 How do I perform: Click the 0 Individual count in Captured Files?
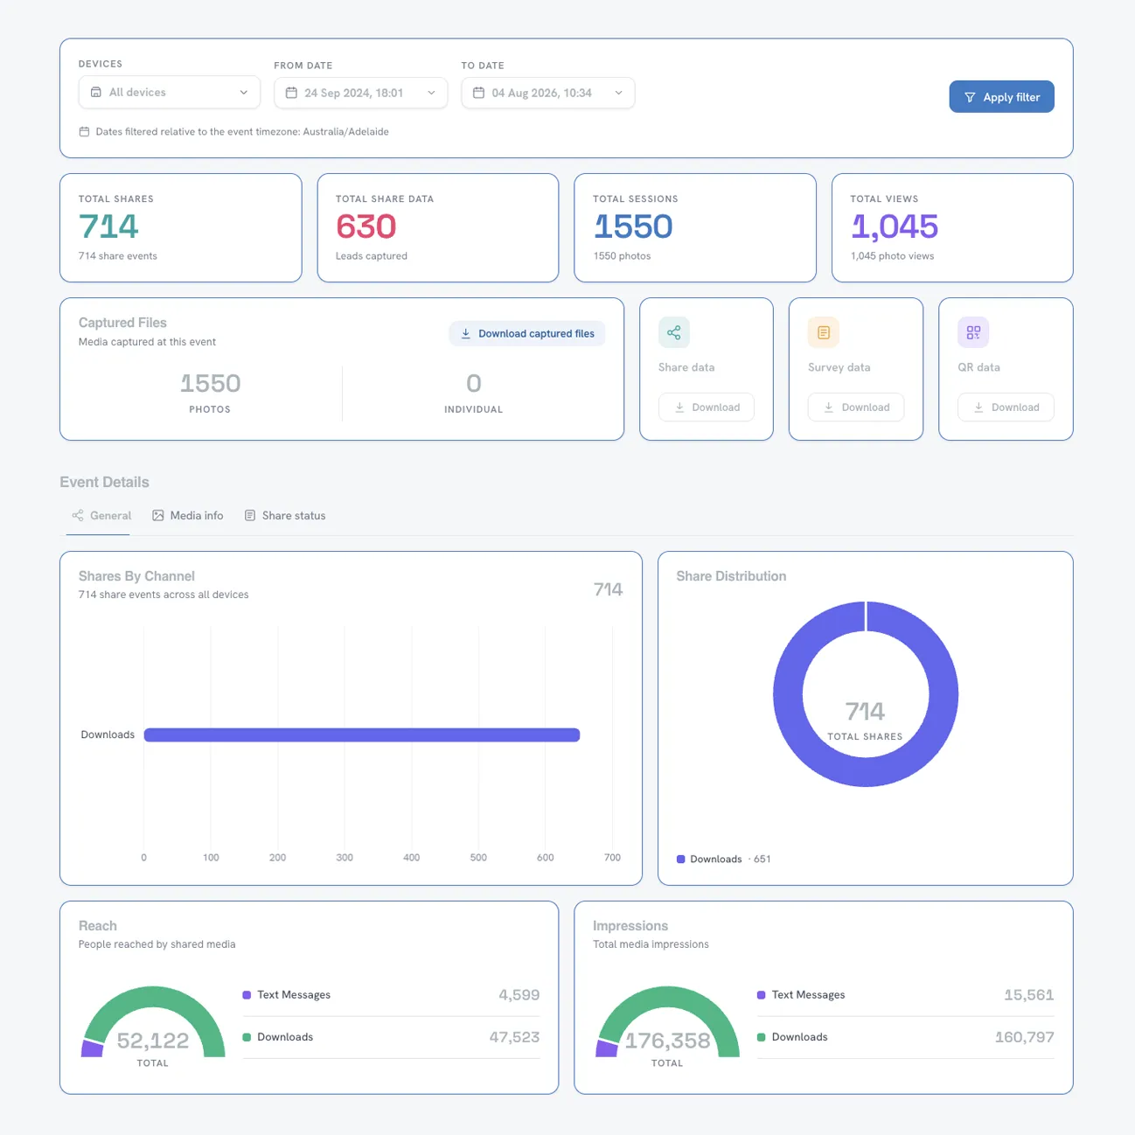click(474, 383)
